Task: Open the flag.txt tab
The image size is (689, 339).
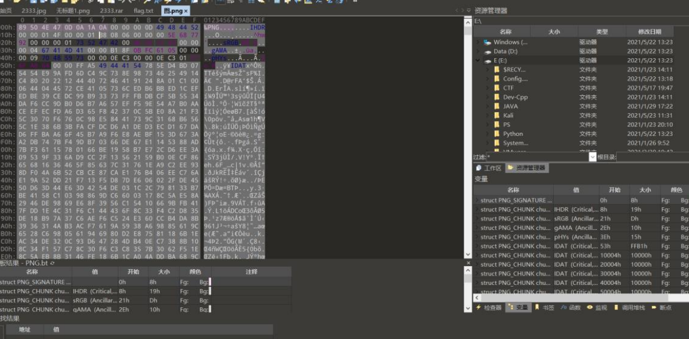Action: 144,11
